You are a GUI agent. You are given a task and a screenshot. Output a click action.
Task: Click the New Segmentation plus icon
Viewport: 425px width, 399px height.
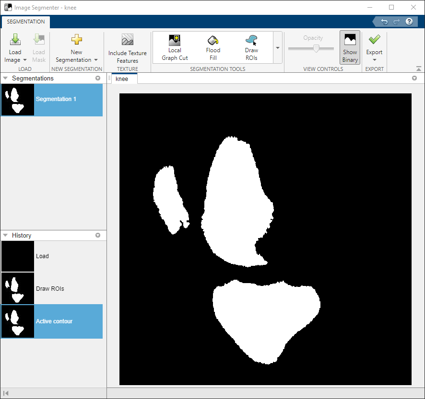tap(76, 40)
